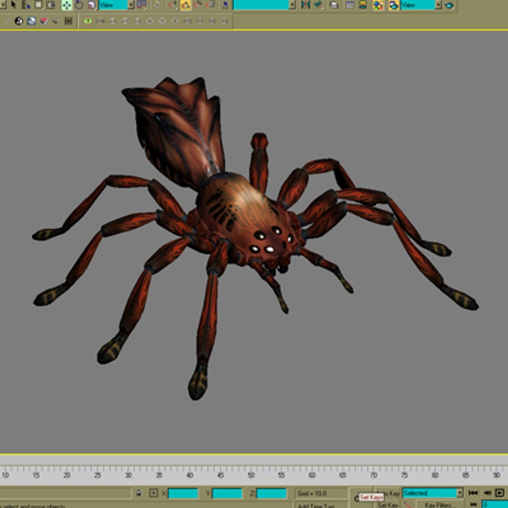Click the black and white globe icon
This screenshot has width=508, height=508.
click(19, 21)
